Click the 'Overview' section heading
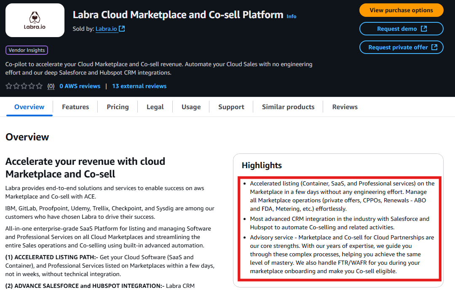Screen dimensions: 455x290 (27, 137)
